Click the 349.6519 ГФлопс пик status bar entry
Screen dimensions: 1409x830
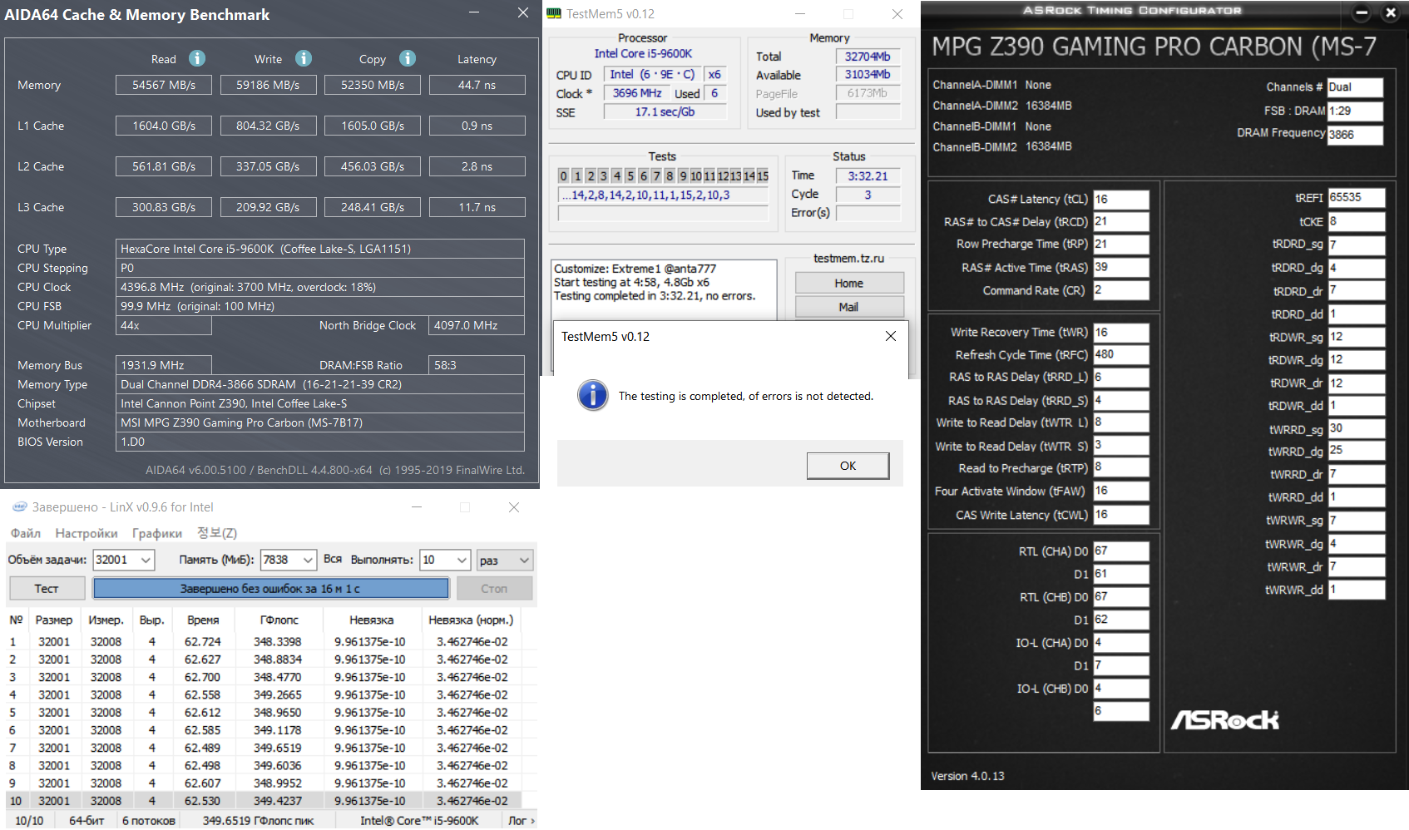point(258,821)
